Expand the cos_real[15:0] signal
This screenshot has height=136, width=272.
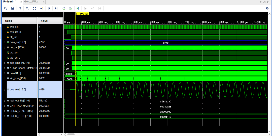pyautogui.click(x=5, y=90)
